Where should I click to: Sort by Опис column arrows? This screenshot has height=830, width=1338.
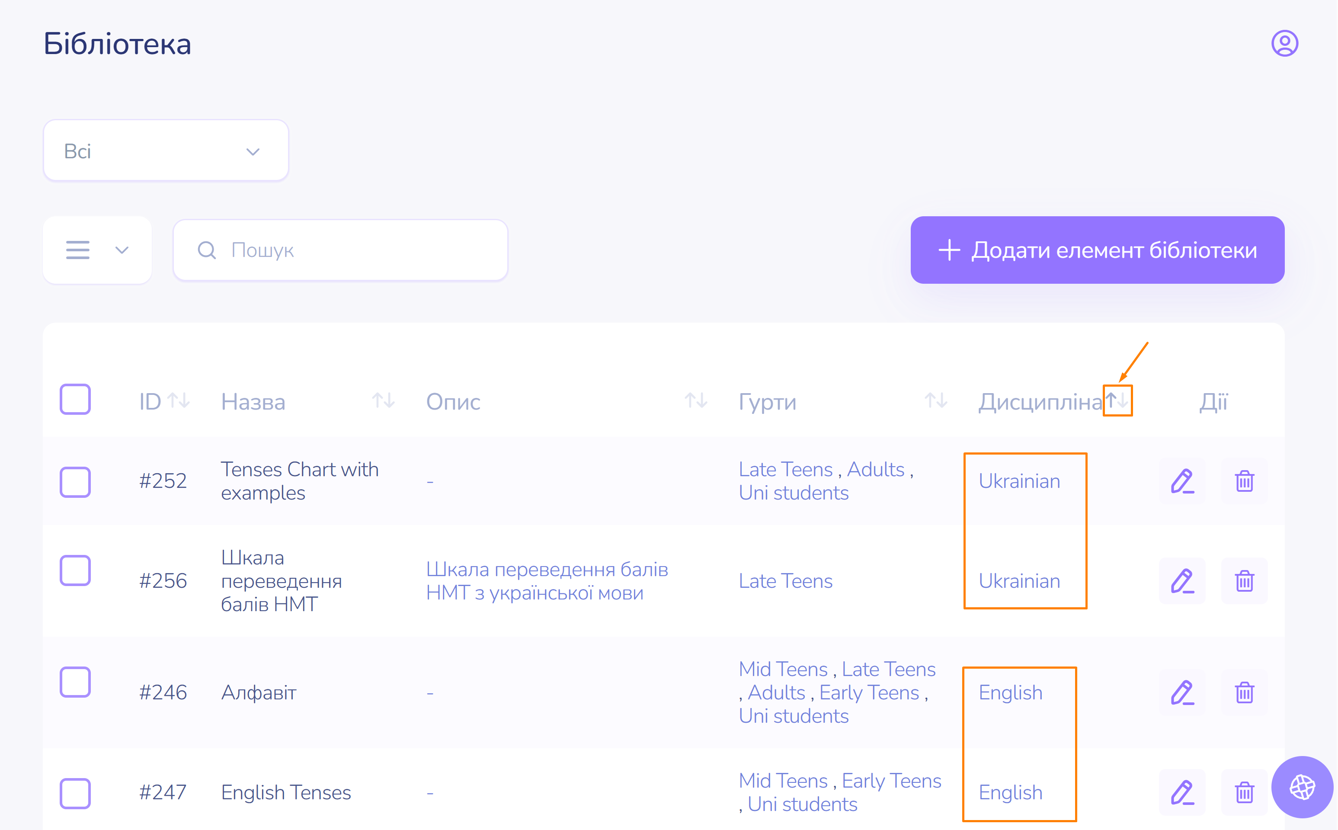coord(696,401)
